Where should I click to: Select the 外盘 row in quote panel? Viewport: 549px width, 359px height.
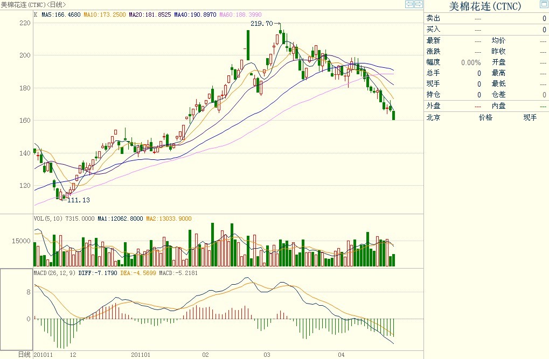(x=433, y=105)
